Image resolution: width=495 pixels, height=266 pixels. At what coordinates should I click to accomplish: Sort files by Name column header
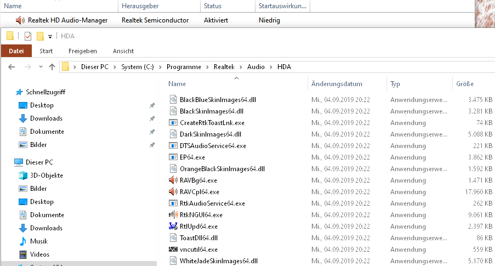coord(177,84)
